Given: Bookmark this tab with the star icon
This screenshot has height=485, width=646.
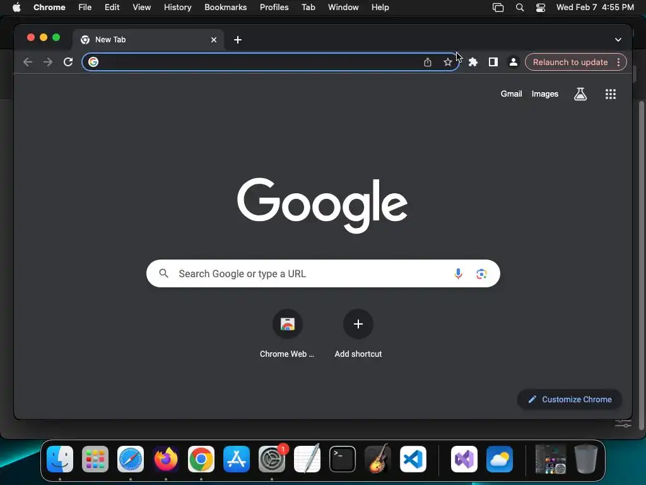Looking at the screenshot, I should (x=448, y=62).
